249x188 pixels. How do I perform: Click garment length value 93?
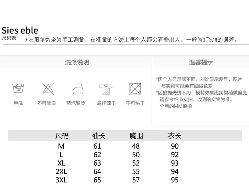click(x=175, y=163)
